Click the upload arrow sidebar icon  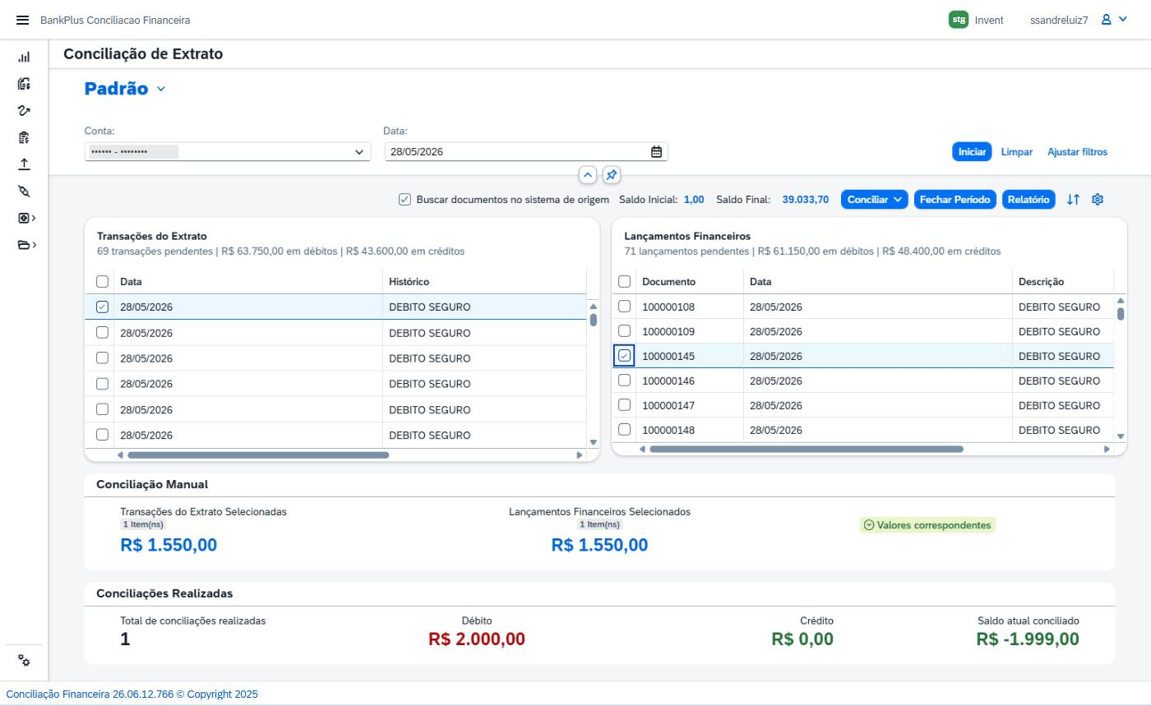coord(24,164)
